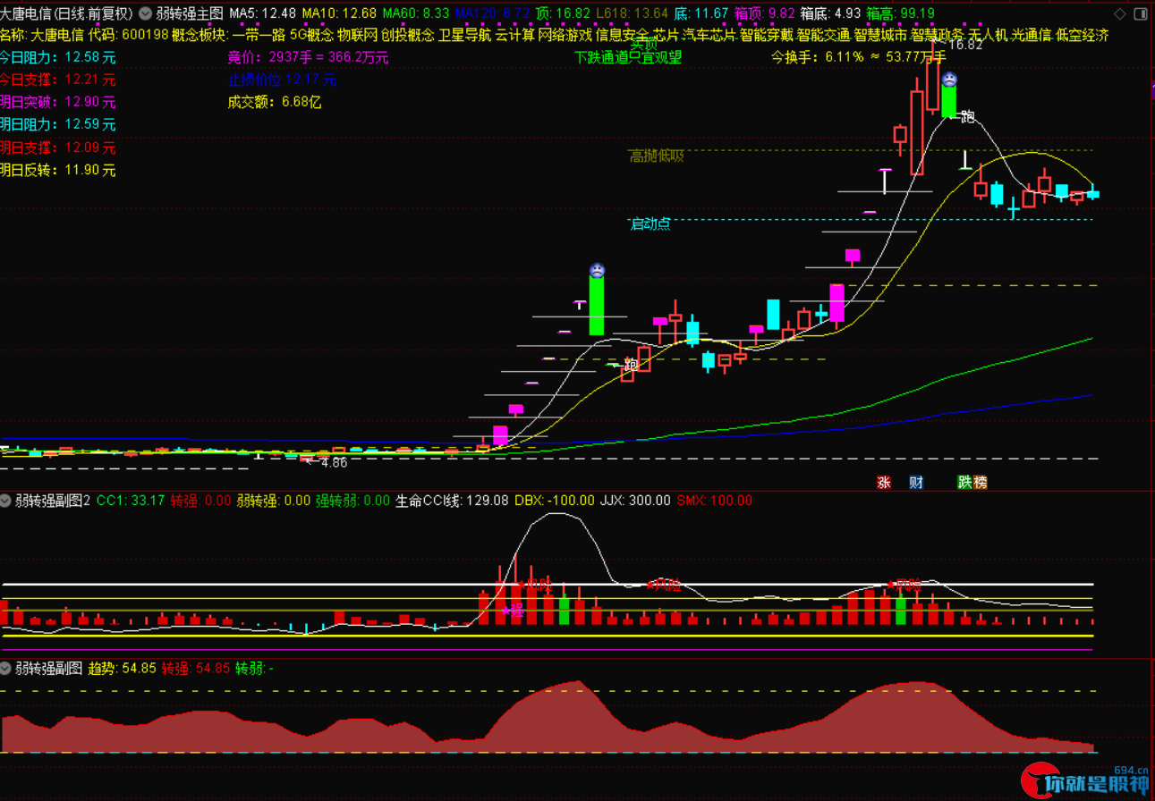Select the CC1: 33.17 reading
Viewport: 1155px width, 801px height.
[x=131, y=501]
